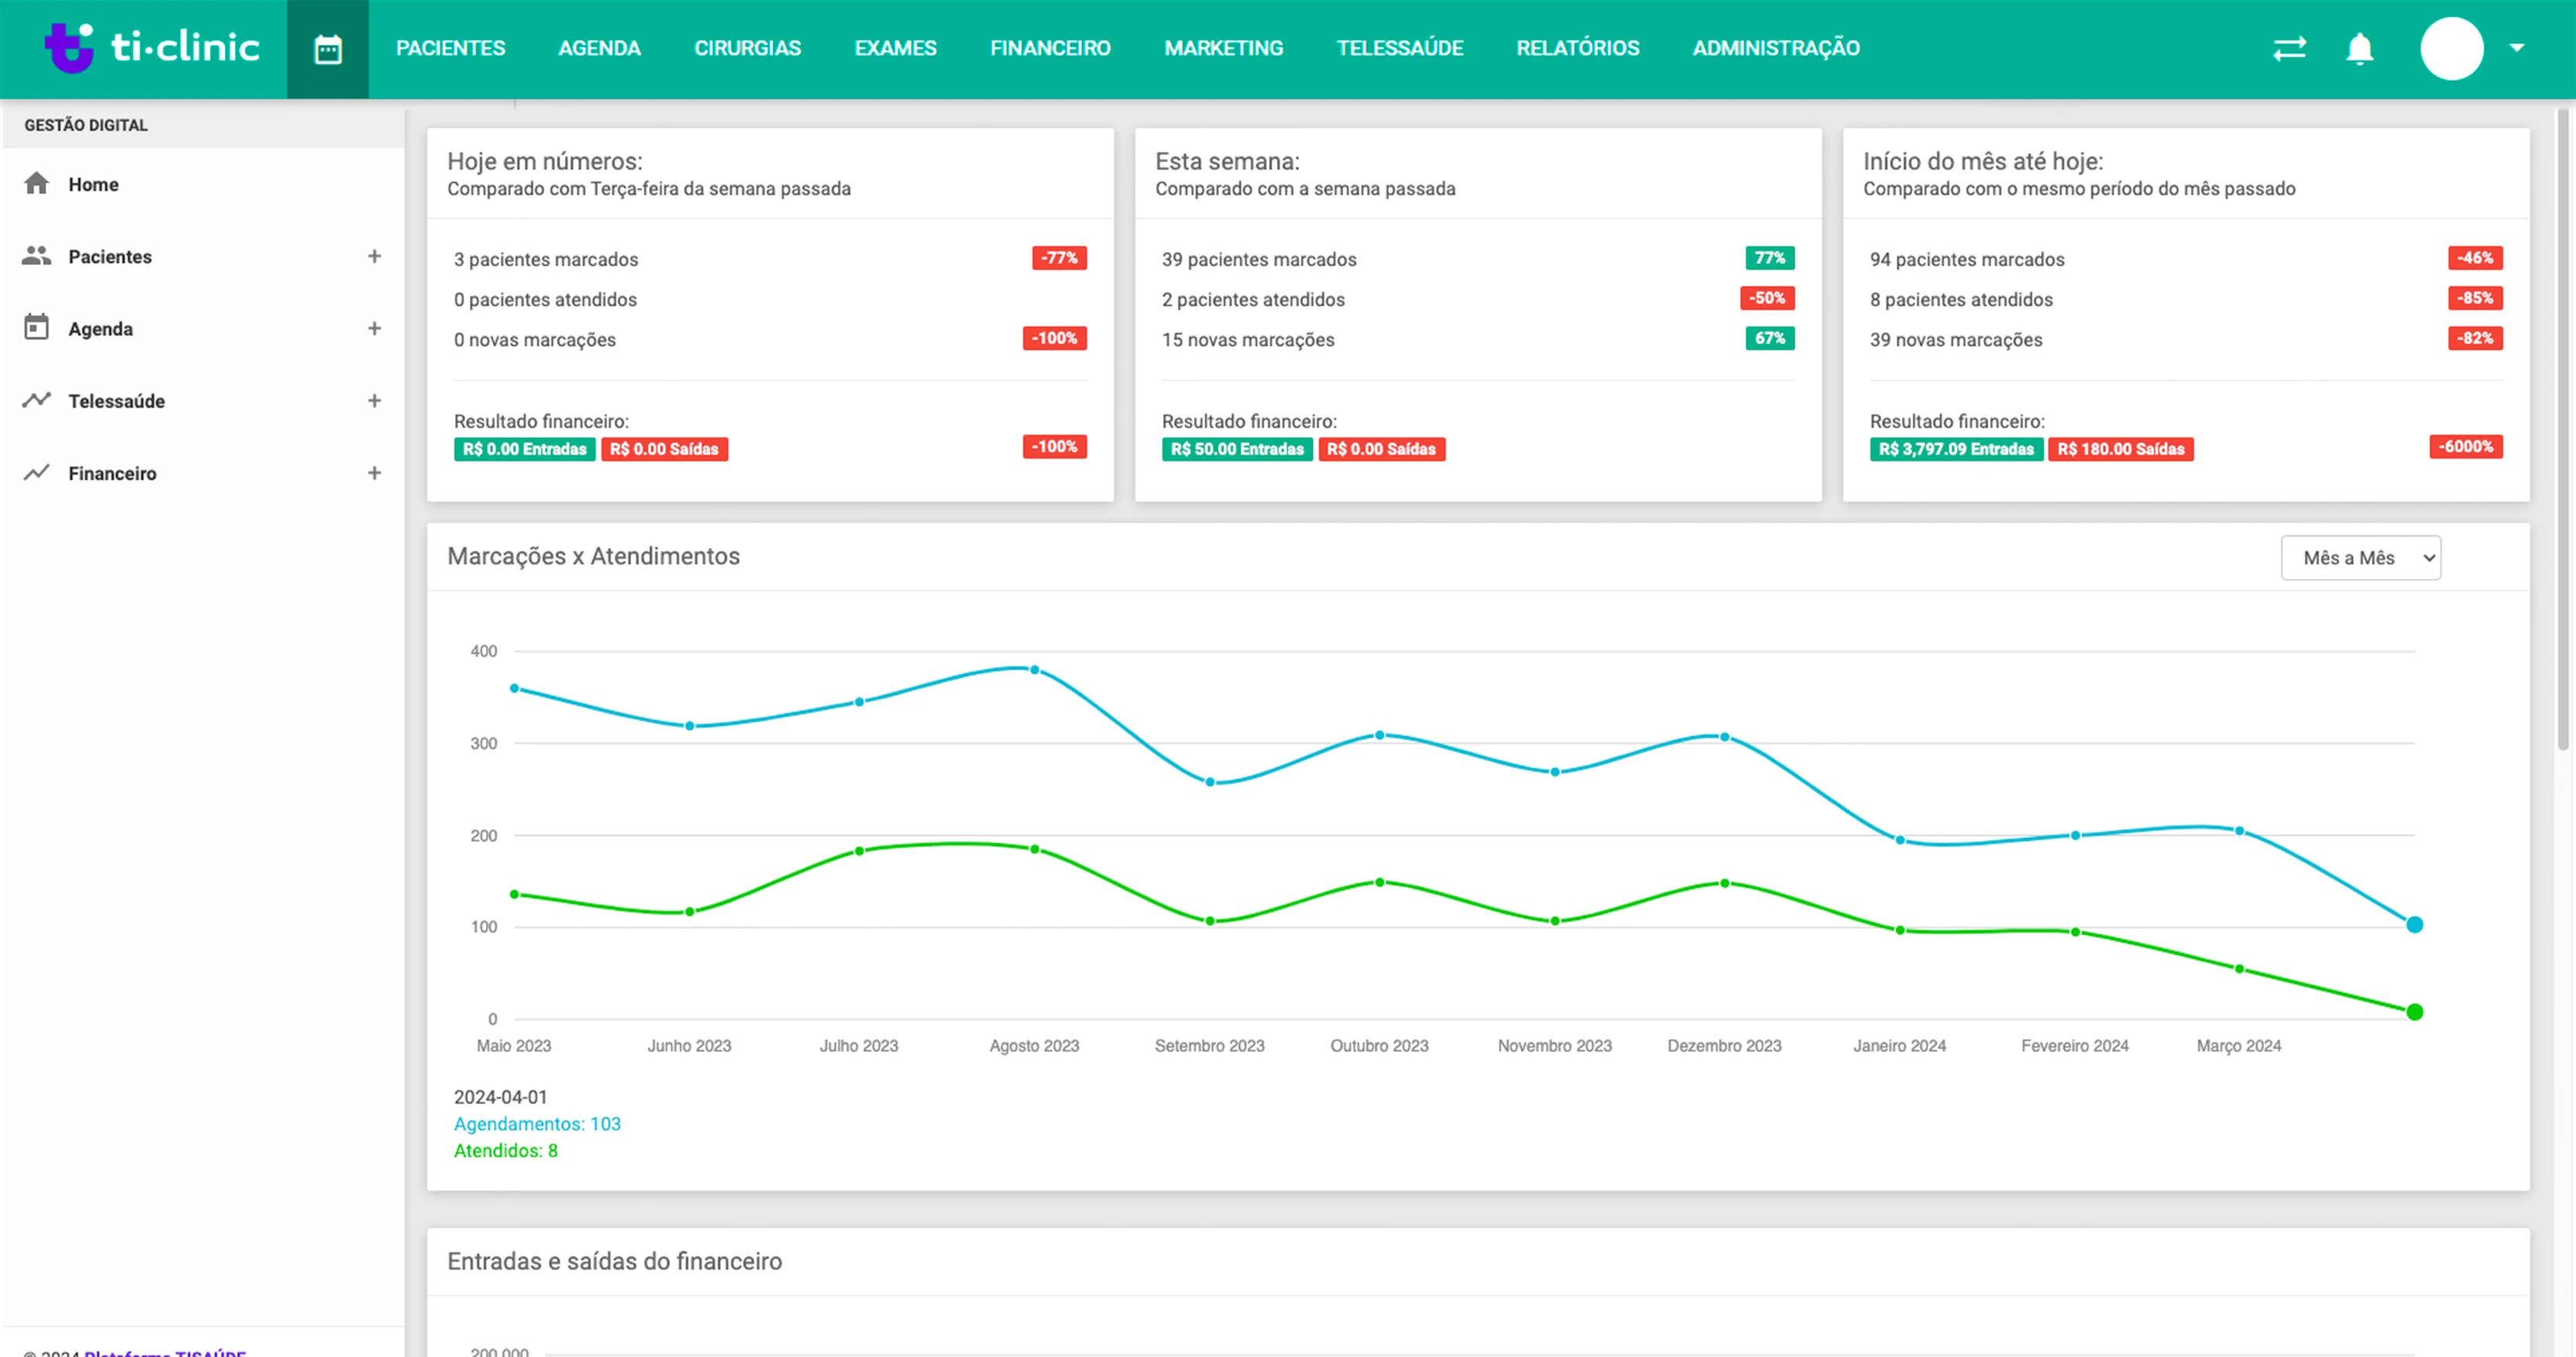Click the -85% atendidos badge
Screen dimensions: 2576x1357
click(x=2475, y=298)
